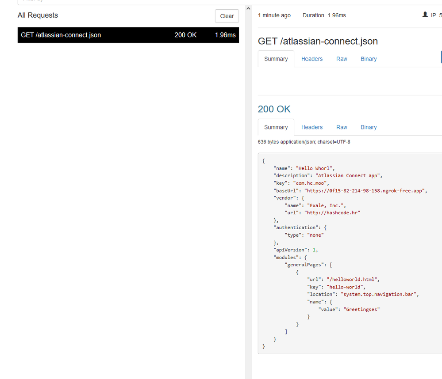Open the request Raw view
The width and height of the screenshot is (442, 379).
coord(342,58)
